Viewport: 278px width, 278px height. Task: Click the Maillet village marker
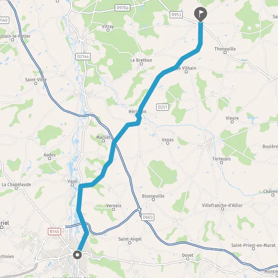click(x=103, y=141)
